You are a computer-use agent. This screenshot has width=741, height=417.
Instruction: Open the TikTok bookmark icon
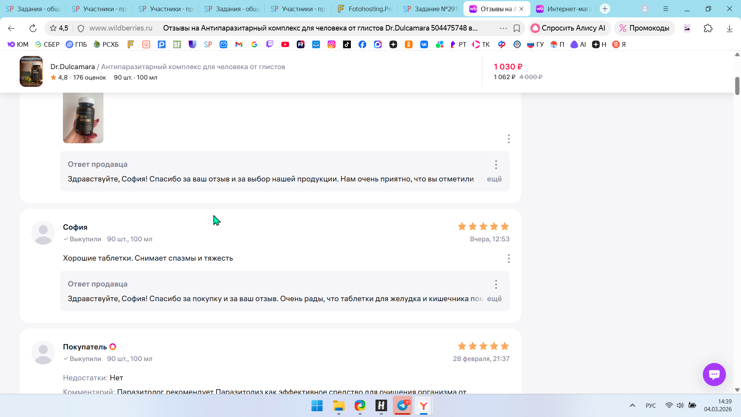(347, 44)
